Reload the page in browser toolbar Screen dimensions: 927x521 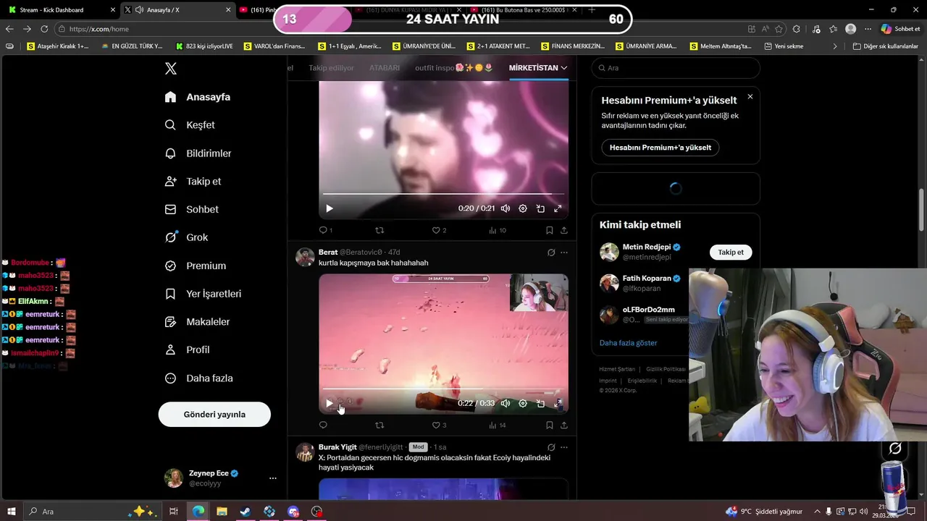point(44,29)
